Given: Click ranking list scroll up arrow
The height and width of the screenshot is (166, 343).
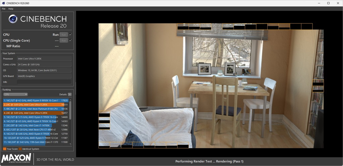Looking at the screenshot, I should 70,99.
